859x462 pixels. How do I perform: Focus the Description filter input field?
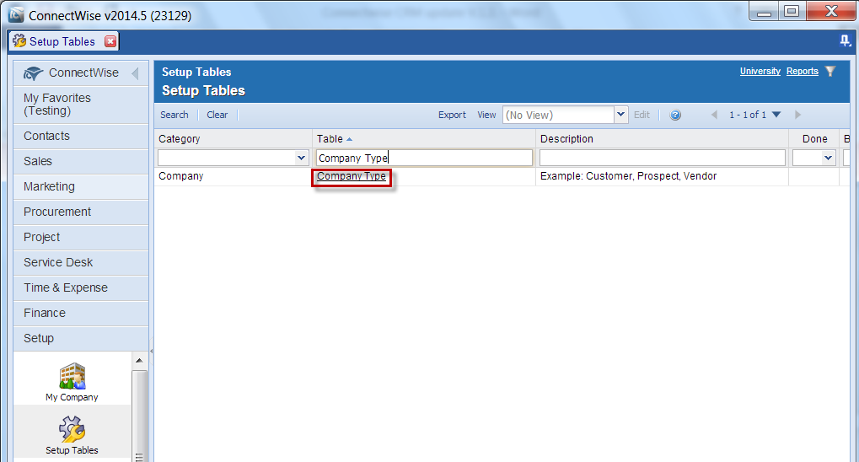(663, 158)
